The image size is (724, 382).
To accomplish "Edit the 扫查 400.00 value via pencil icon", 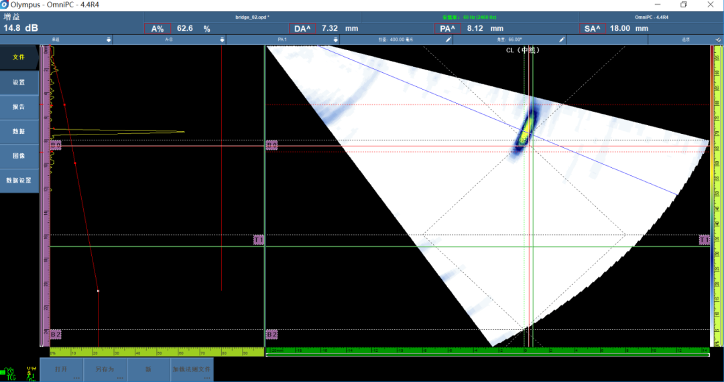I will (448, 39).
